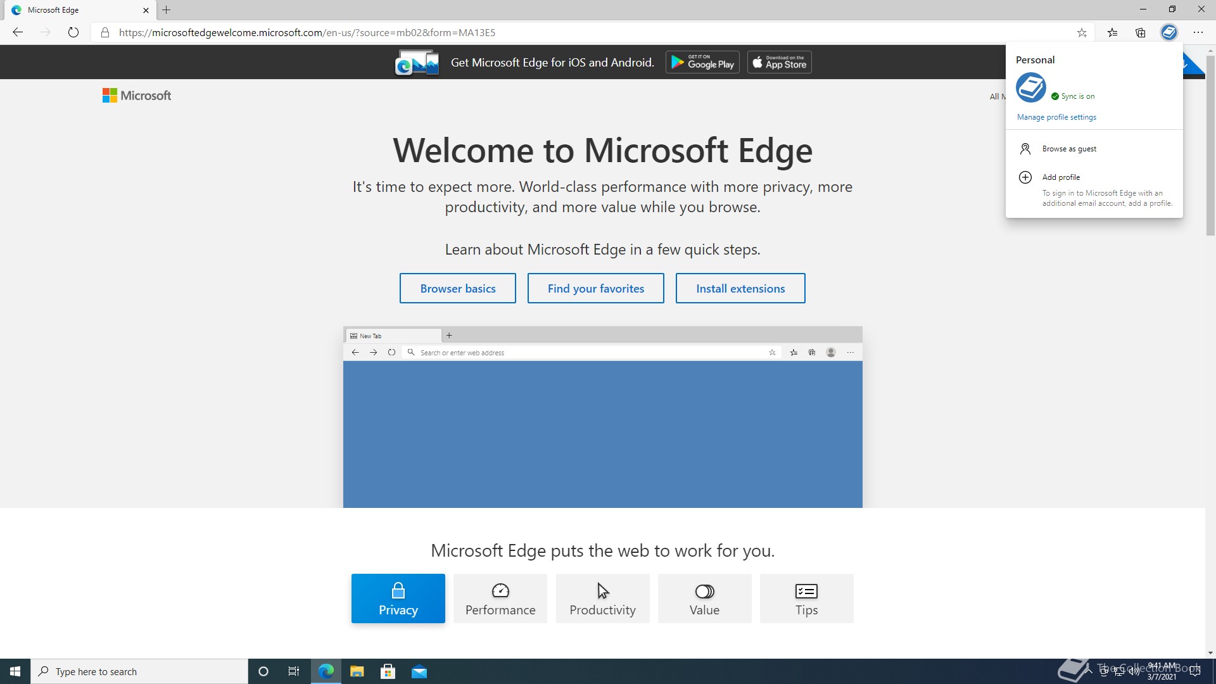Reload the page with the refresh icon
The height and width of the screenshot is (684, 1216).
coord(73,32)
